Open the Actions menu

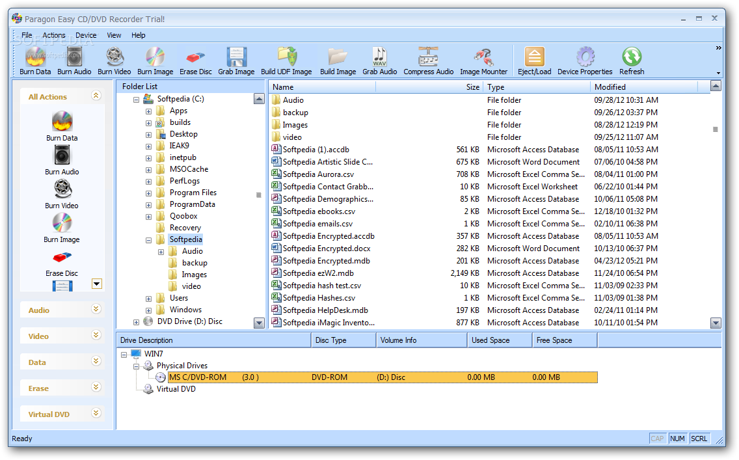click(54, 35)
